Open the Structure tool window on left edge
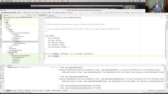 click(1, 68)
